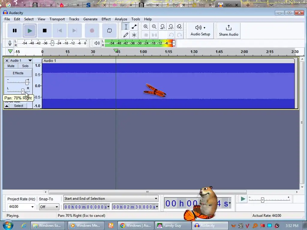Click the Zoom Toggle icon
The width and height of the screenshot is (307, 230).
point(179,27)
